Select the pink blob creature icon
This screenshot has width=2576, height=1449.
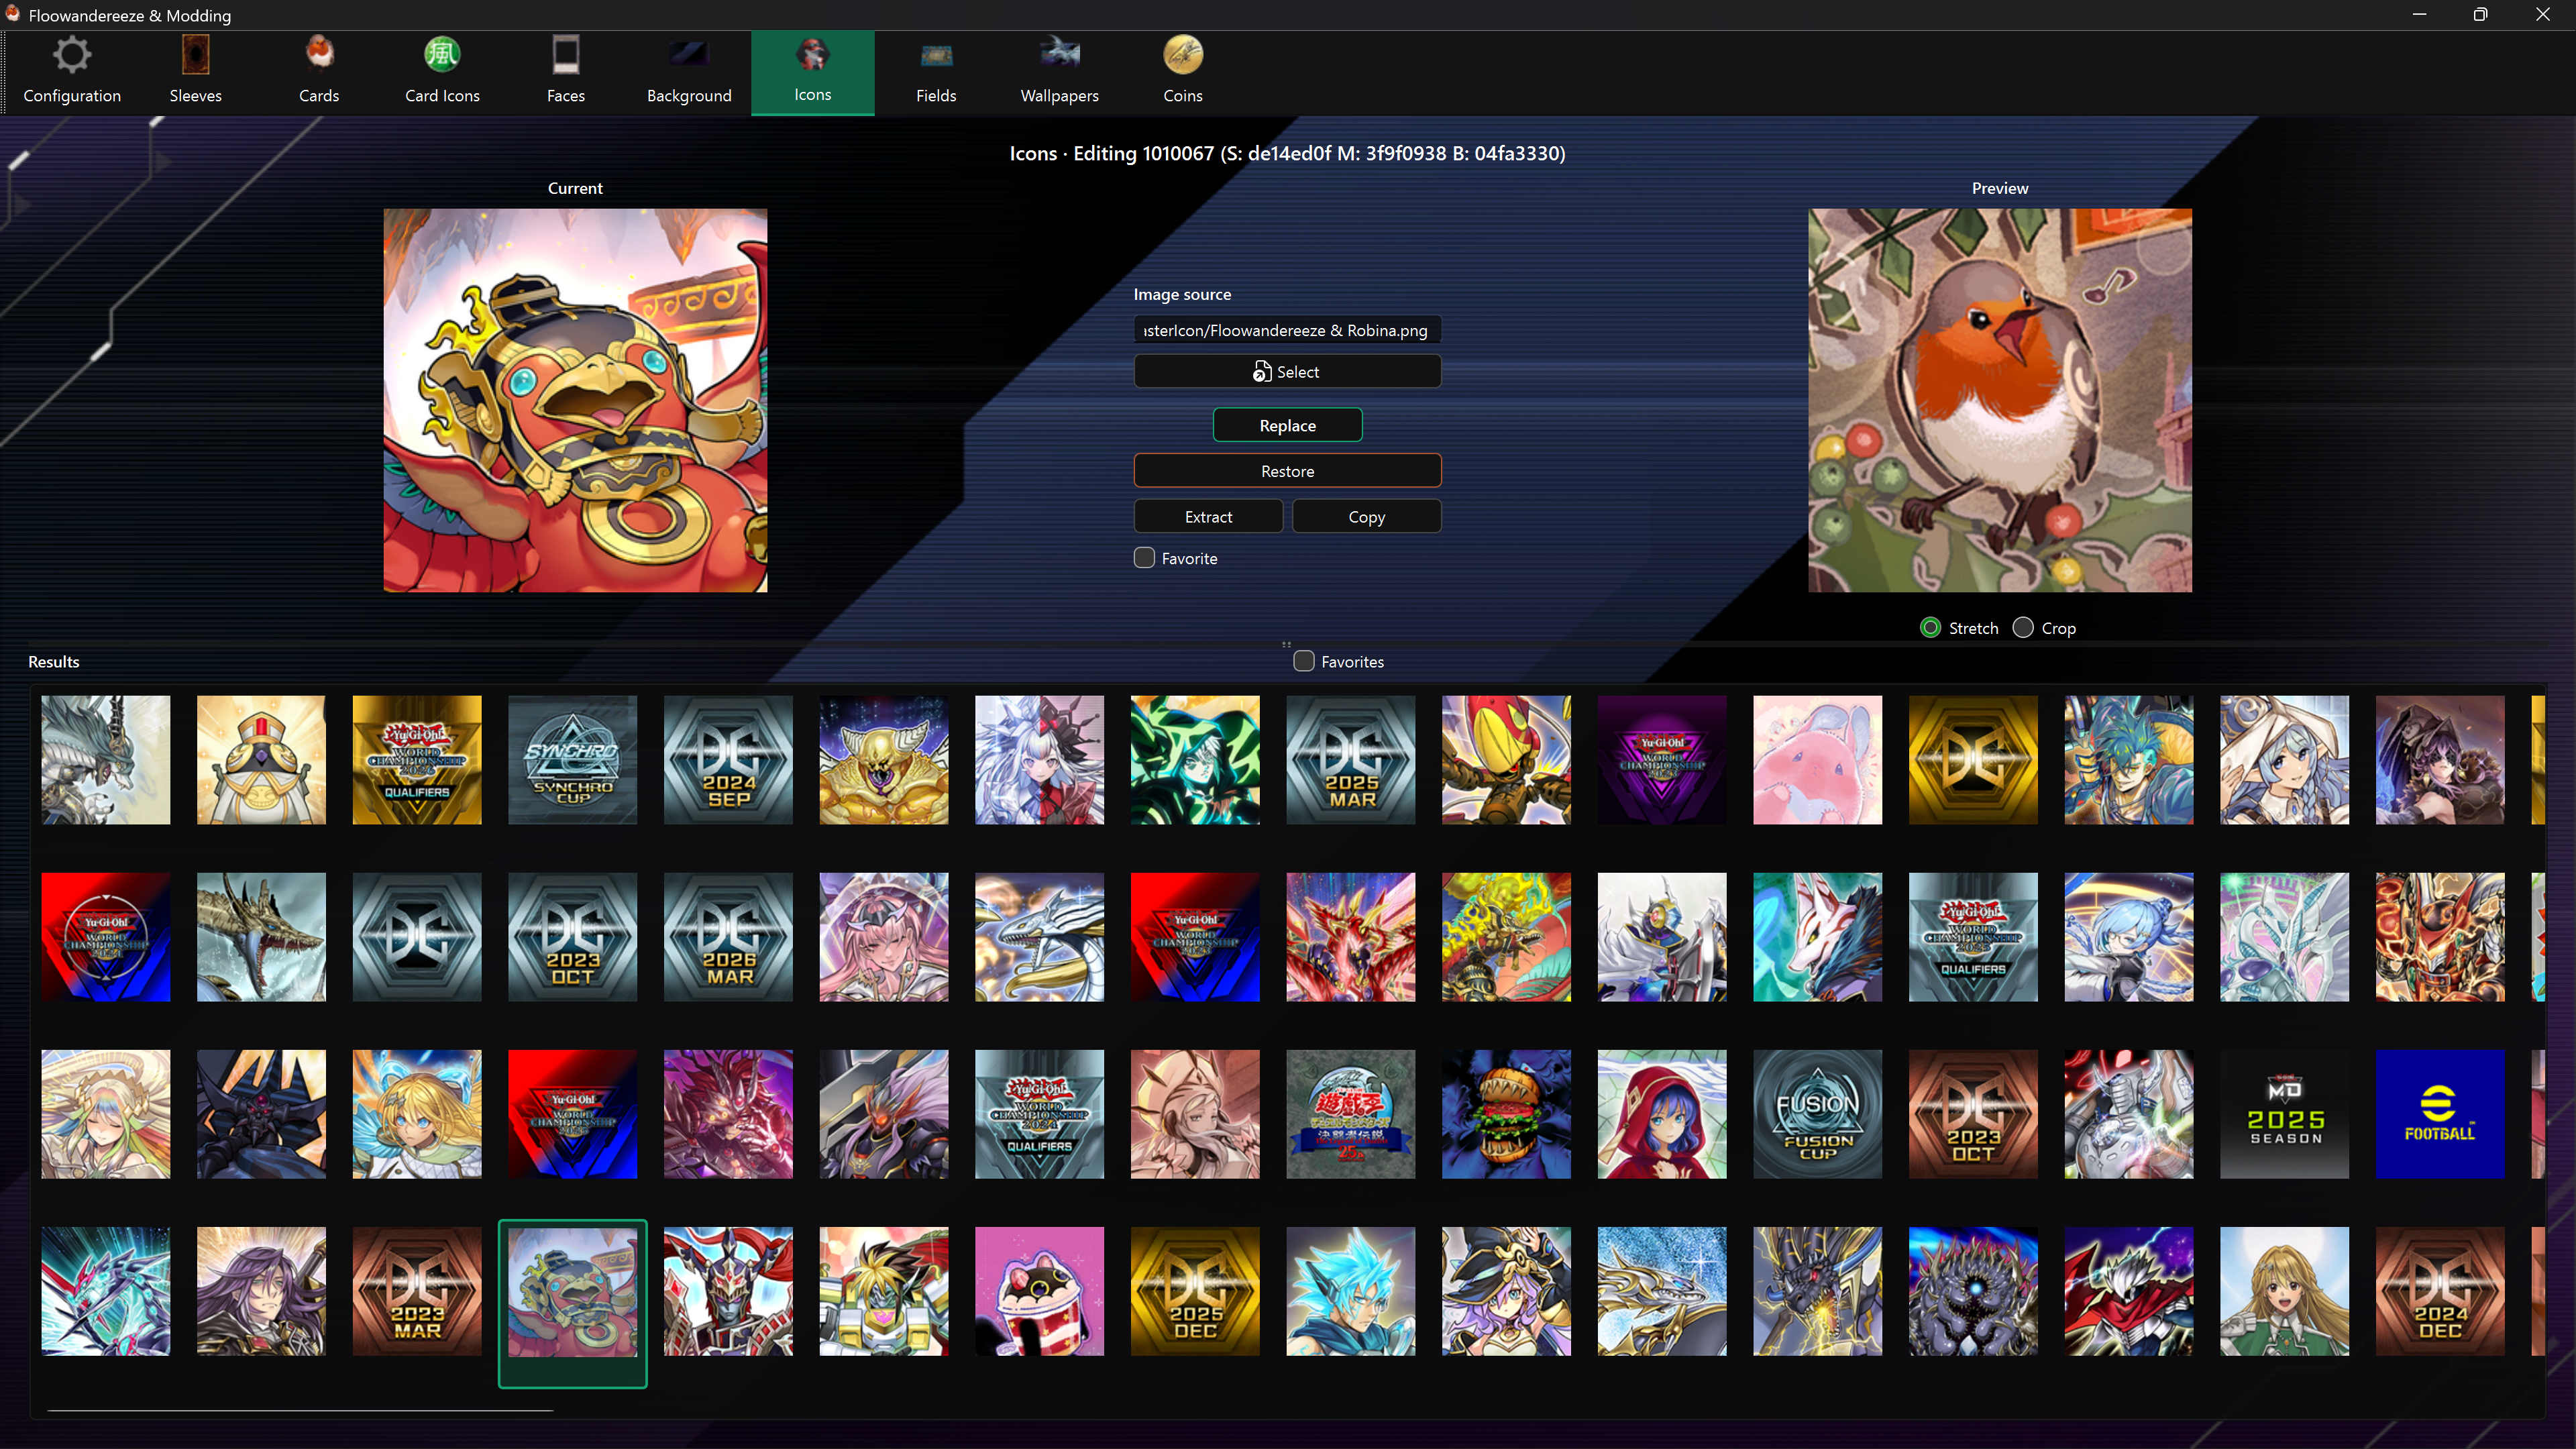(1818, 760)
